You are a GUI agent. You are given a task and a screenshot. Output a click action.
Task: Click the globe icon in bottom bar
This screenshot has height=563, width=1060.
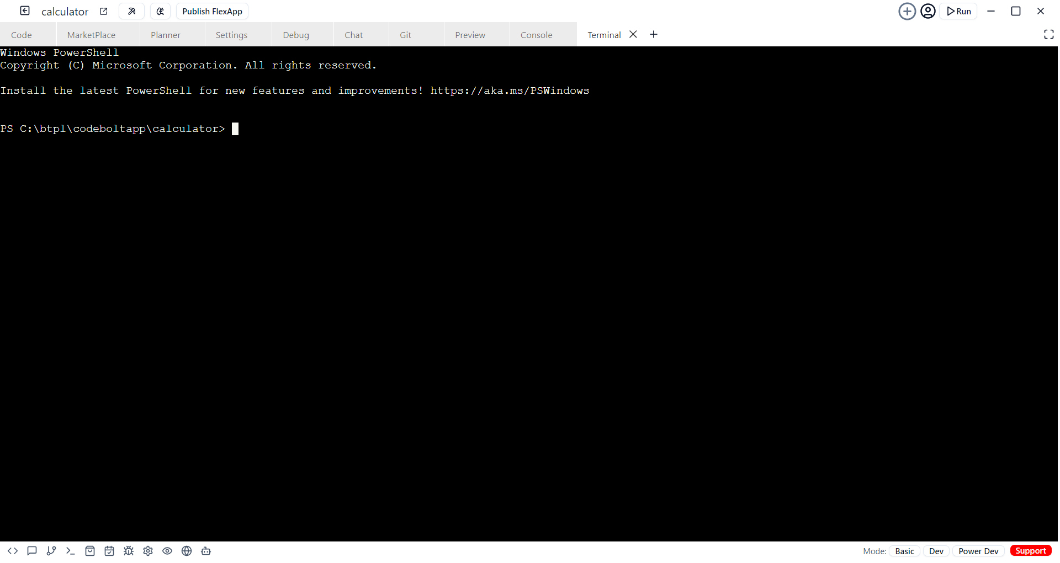pos(187,551)
